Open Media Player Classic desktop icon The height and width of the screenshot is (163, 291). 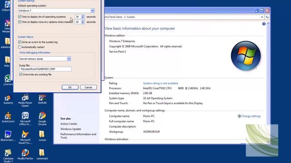click(25, 101)
